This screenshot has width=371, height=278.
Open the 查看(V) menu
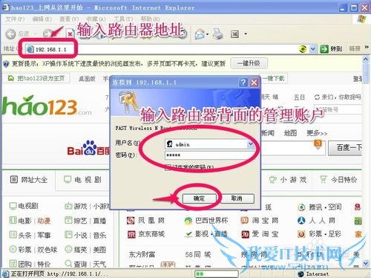tap(69, 19)
